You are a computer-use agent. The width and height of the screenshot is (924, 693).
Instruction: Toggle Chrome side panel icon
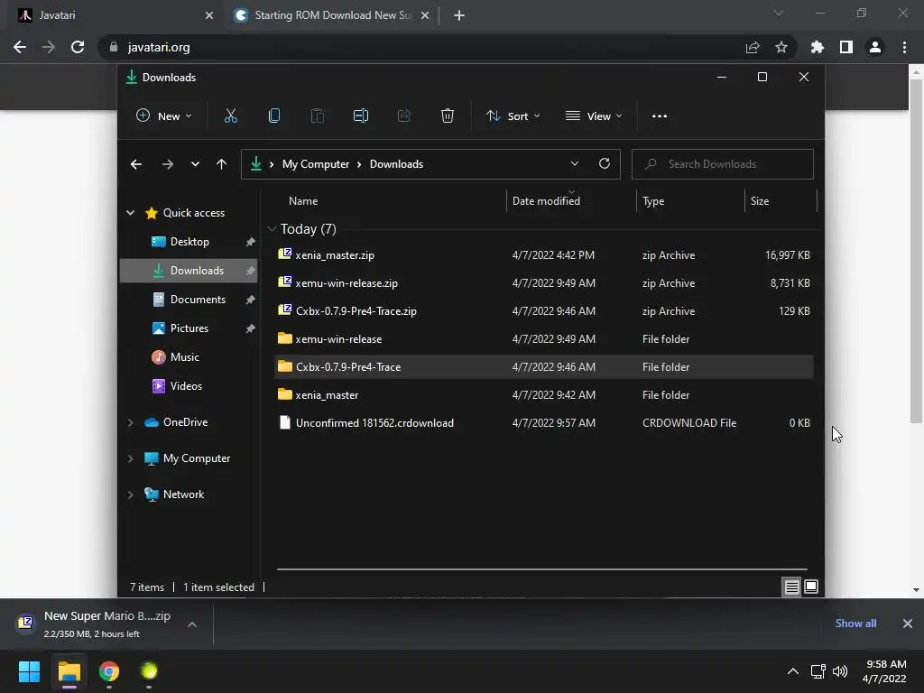point(846,47)
